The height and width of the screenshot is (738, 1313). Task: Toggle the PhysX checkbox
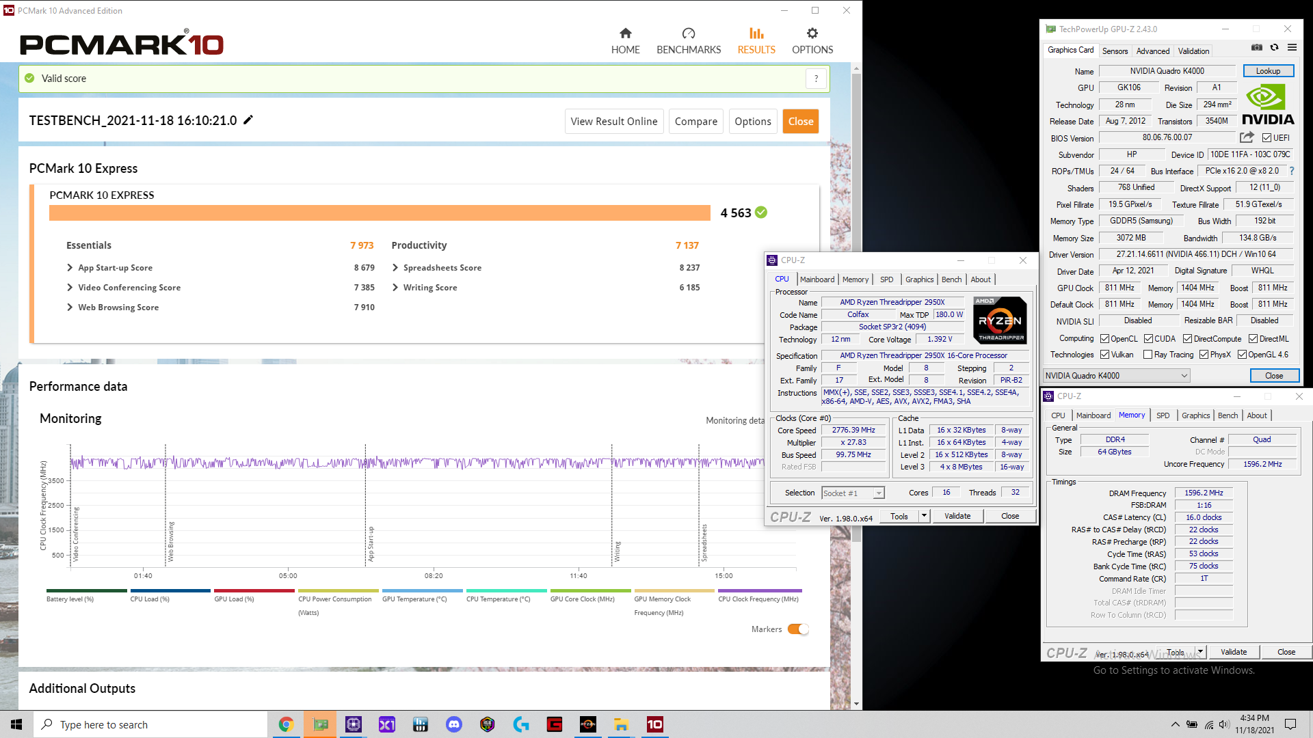pos(1204,355)
